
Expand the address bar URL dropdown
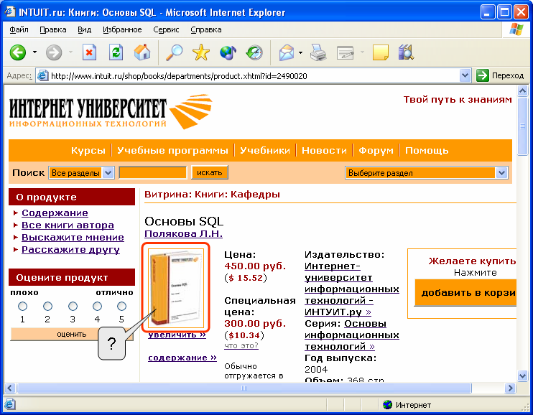pos(465,75)
